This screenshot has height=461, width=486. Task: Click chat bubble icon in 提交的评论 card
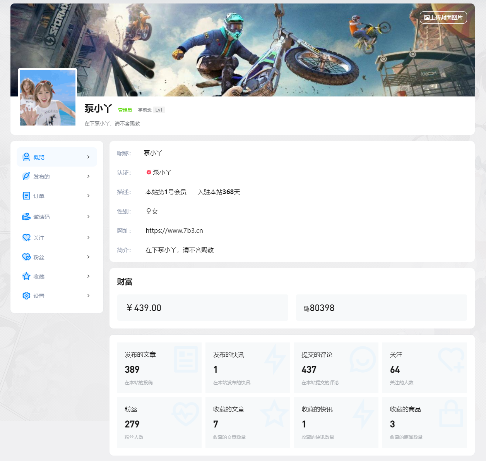363,359
